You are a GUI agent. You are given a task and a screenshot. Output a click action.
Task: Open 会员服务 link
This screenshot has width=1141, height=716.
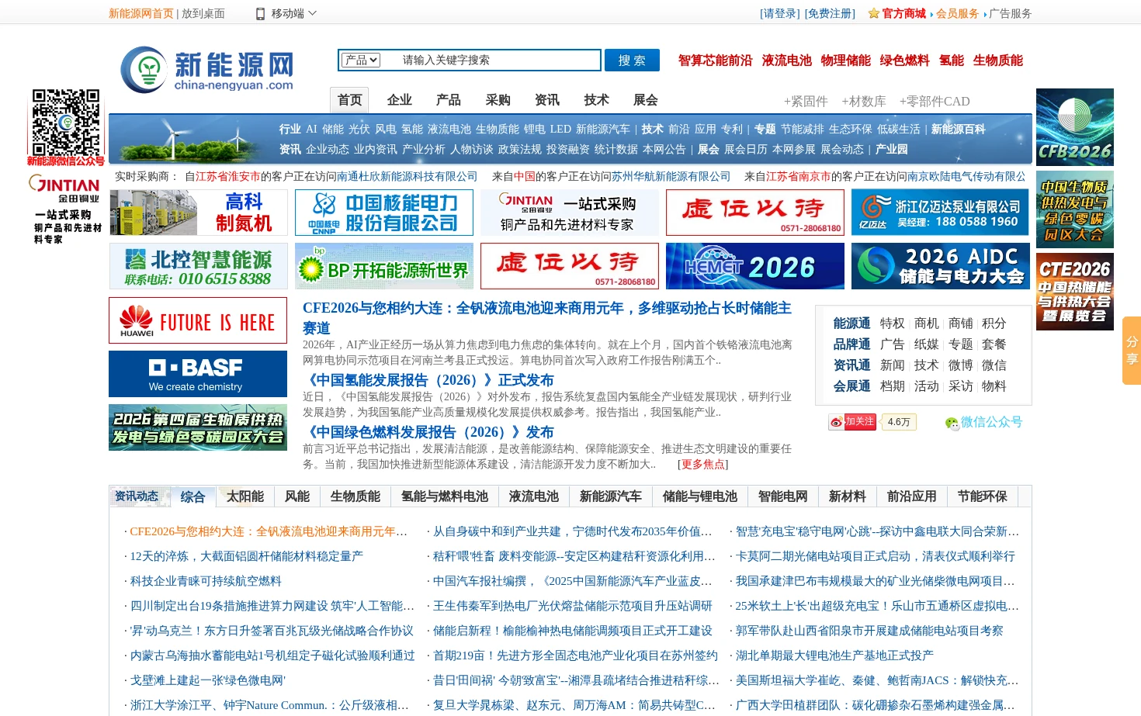[x=958, y=13]
